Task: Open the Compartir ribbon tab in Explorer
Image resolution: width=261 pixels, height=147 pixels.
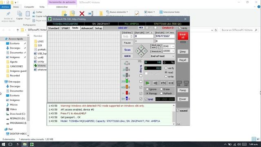Action: 29,7
